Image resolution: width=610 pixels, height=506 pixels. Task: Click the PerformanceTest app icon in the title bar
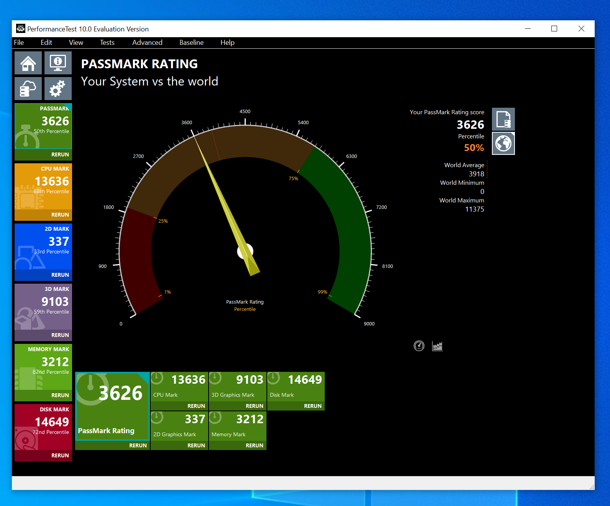pos(20,29)
